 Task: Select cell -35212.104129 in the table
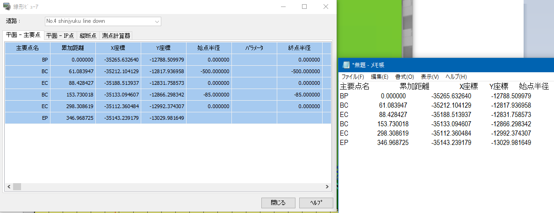(x=118, y=71)
